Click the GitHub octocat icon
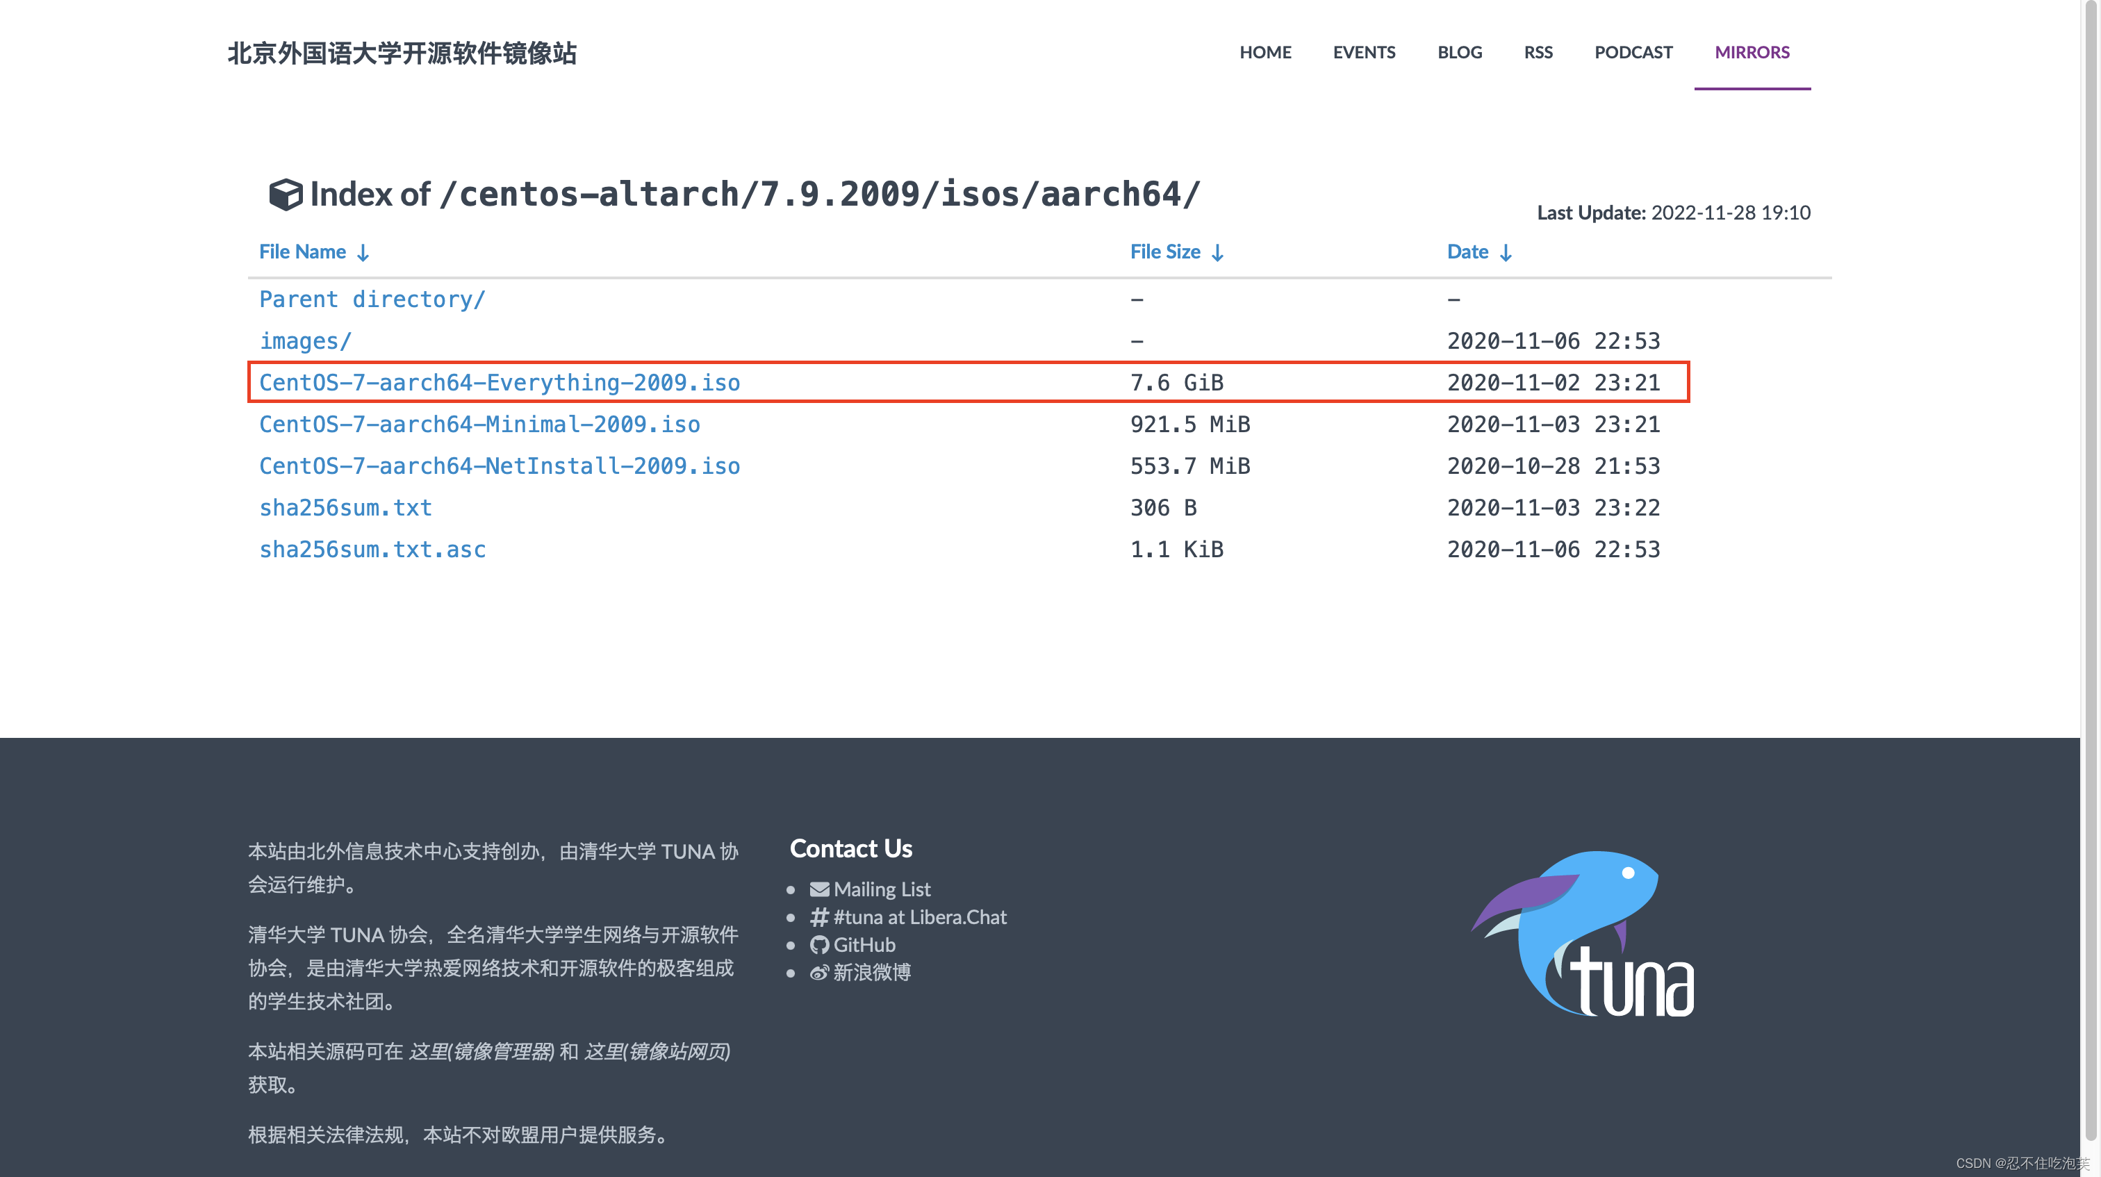This screenshot has width=2101, height=1177. (819, 944)
